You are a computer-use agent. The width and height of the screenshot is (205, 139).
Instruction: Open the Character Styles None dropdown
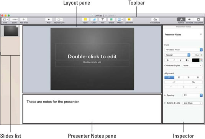pos(192,66)
